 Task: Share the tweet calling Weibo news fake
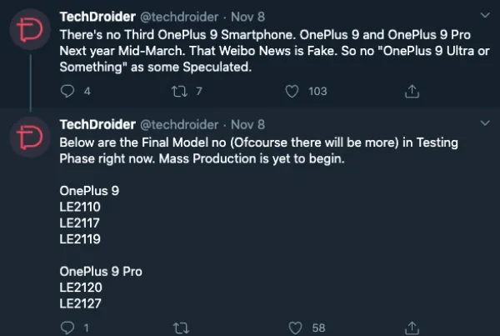click(x=410, y=91)
